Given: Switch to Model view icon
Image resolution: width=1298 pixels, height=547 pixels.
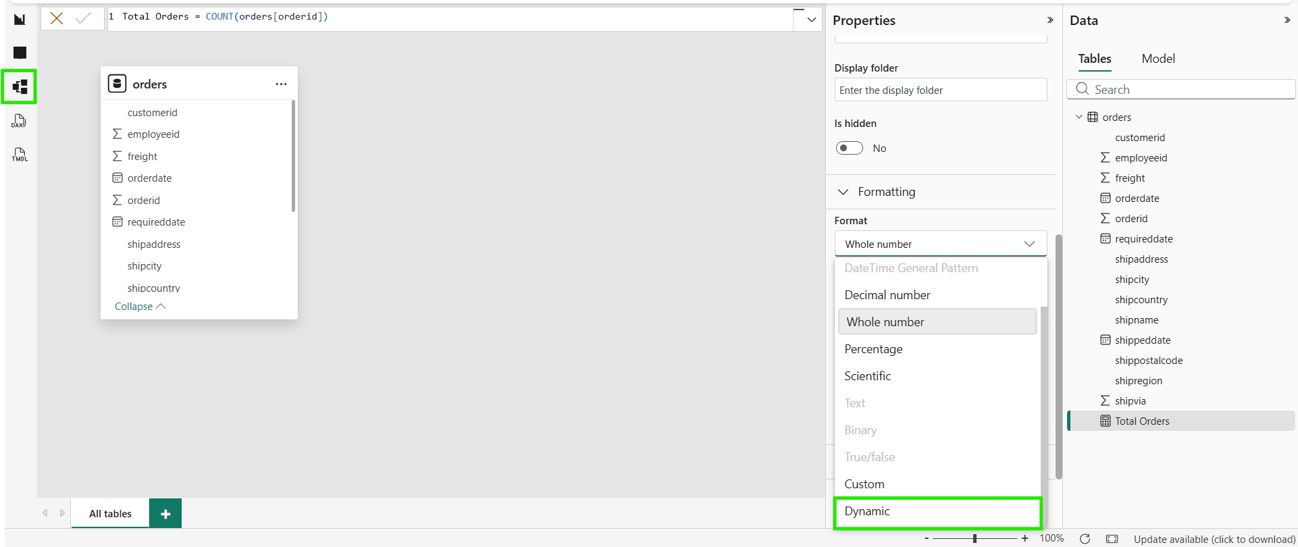Looking at the screenshot, I should 20,86.
